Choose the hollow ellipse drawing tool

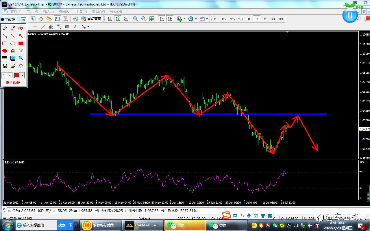13,43
